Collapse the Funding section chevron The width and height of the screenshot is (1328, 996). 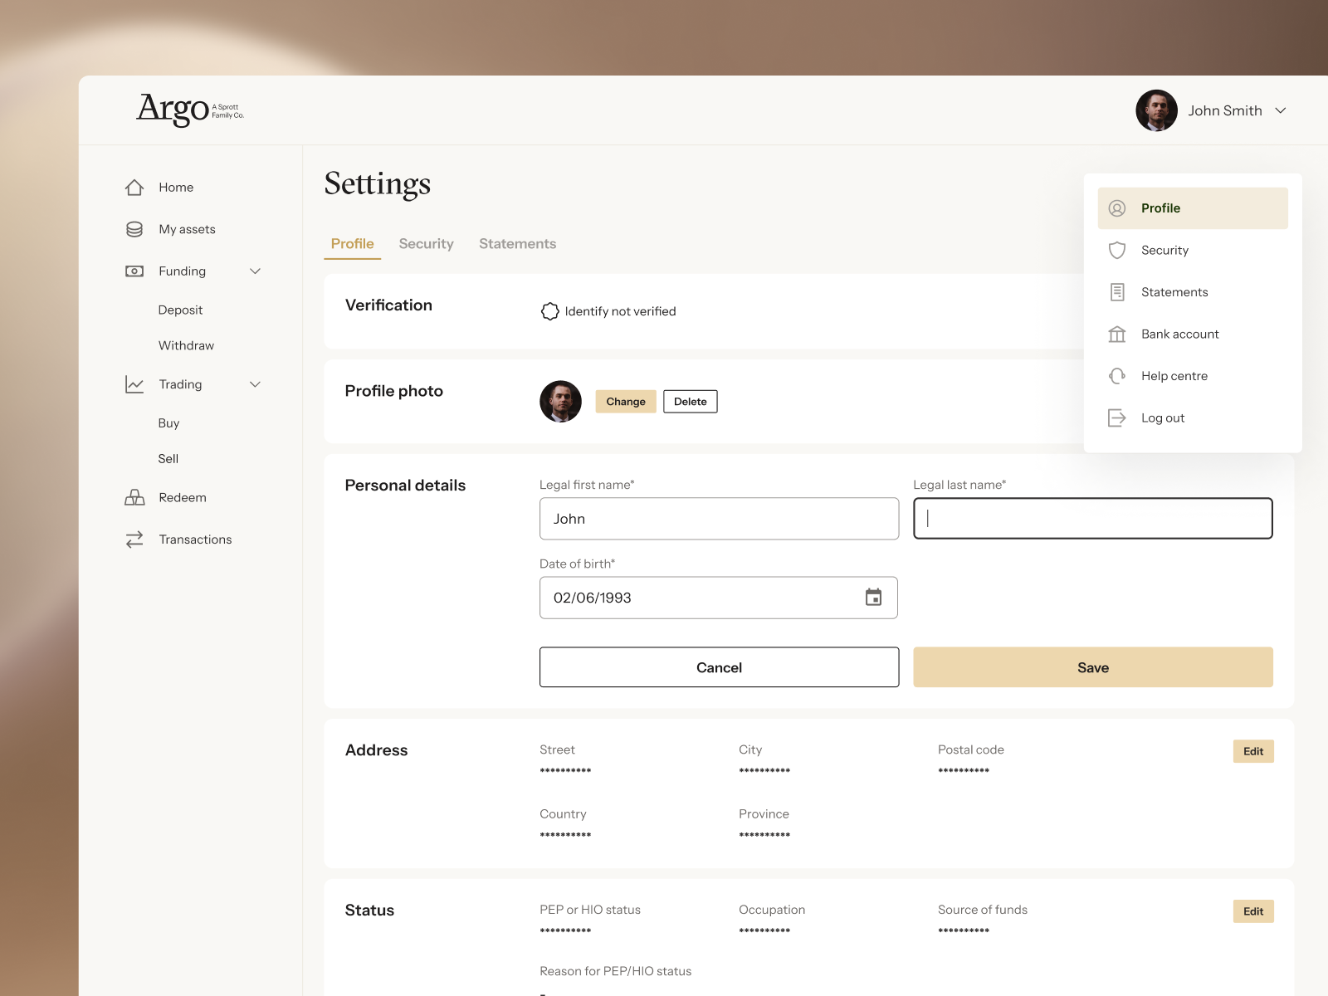tap(255, 271)
